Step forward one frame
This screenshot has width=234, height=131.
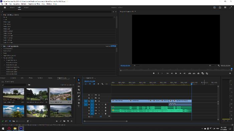pyautogui.click(x=180, y=73)
